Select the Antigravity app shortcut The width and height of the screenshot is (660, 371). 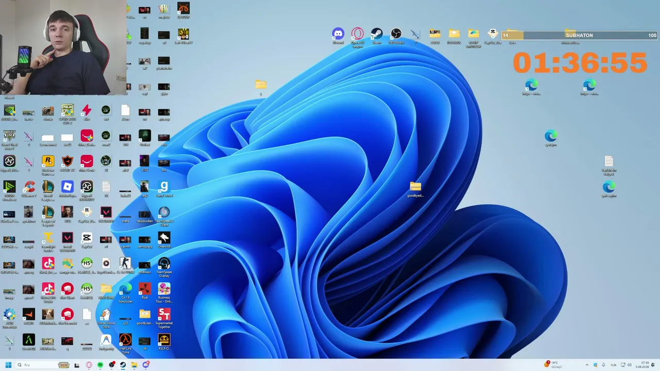[x=106, y=343]
